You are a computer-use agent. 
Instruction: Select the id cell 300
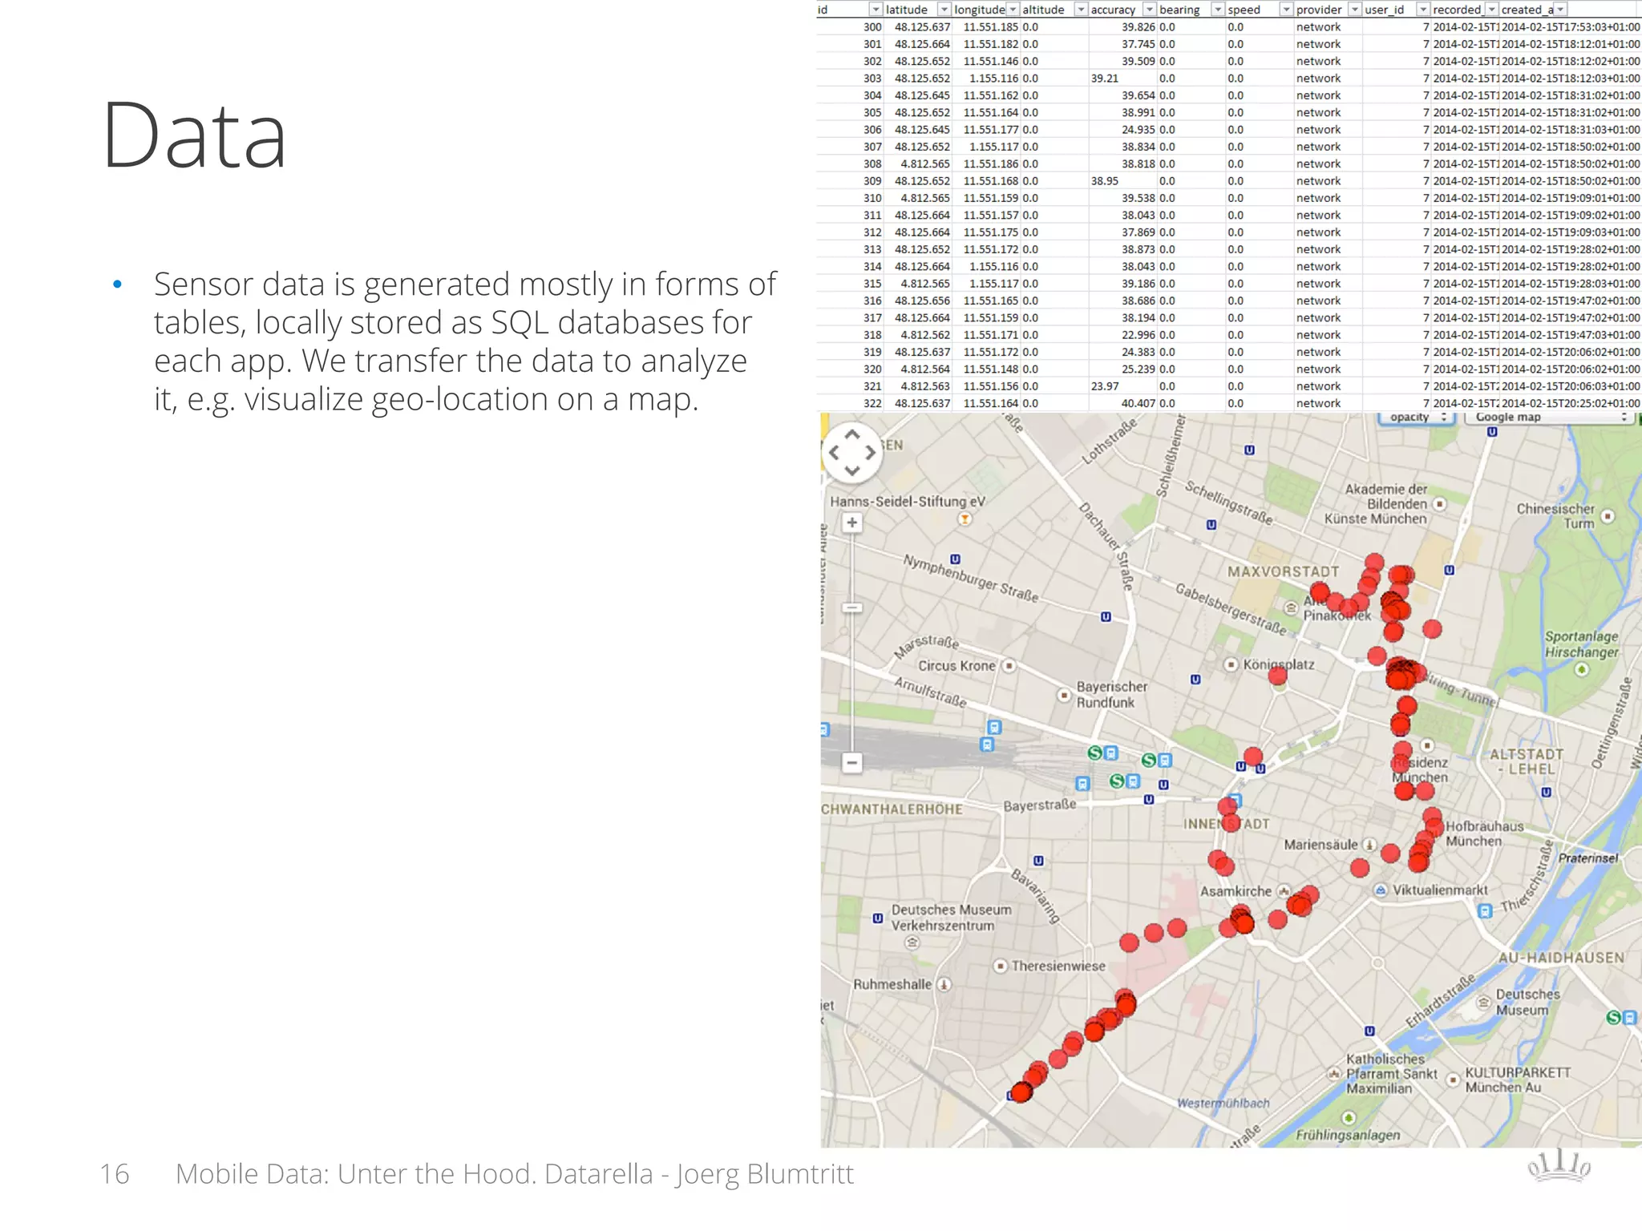(851, 27)
